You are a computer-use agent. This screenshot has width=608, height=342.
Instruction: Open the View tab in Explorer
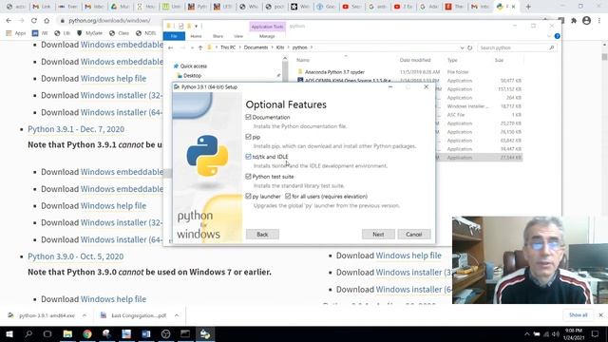point(238,36)
